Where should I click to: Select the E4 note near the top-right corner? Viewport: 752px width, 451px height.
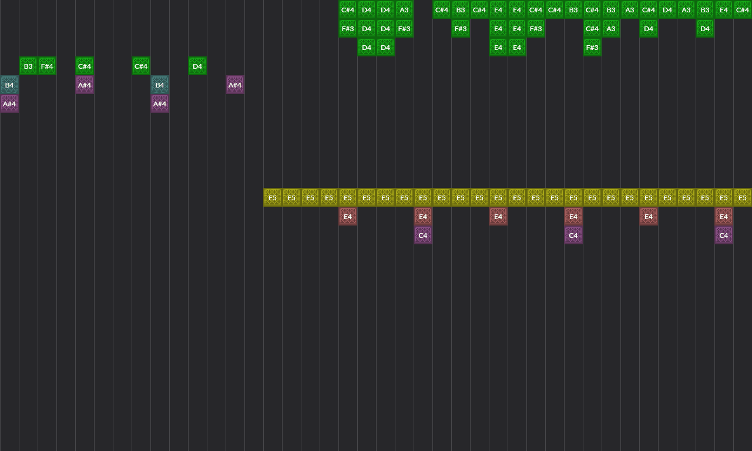(723, 9)
